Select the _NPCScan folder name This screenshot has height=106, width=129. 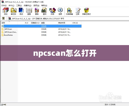point(8,29)
